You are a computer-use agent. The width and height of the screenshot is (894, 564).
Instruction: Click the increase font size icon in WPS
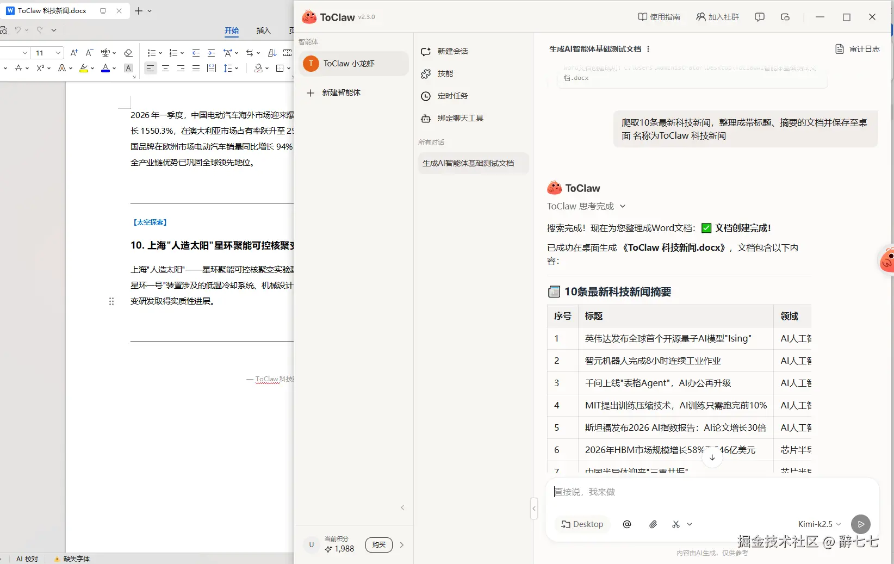(x=74, y=53)
